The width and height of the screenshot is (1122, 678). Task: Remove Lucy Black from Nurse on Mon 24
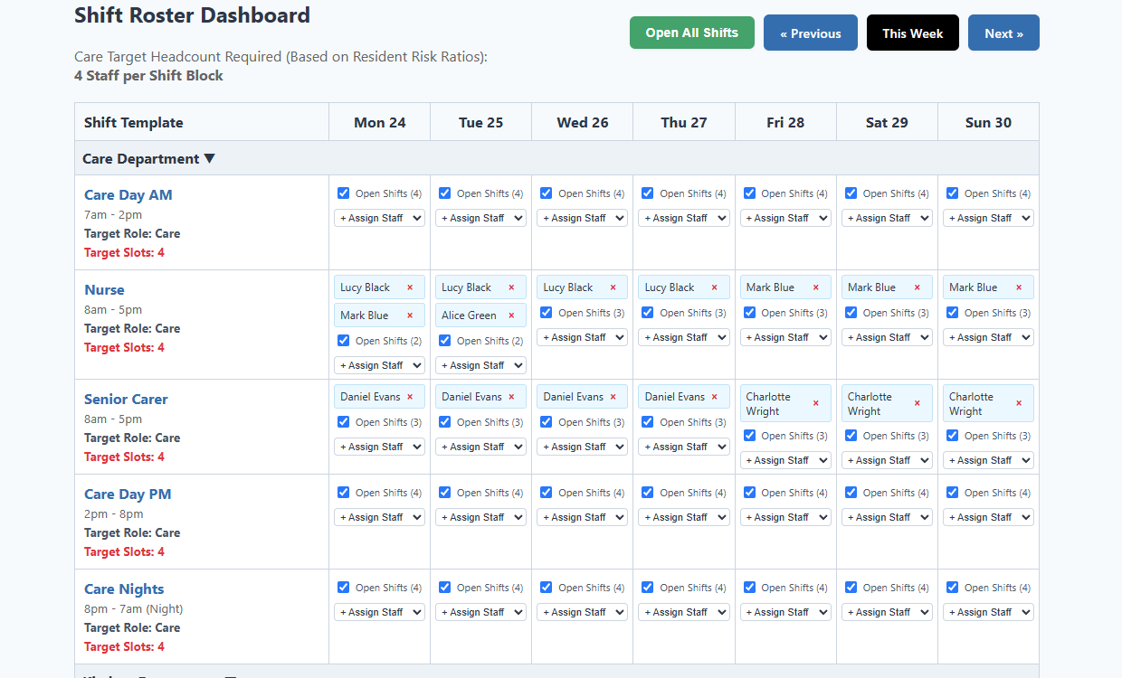[x=410, y=287]
